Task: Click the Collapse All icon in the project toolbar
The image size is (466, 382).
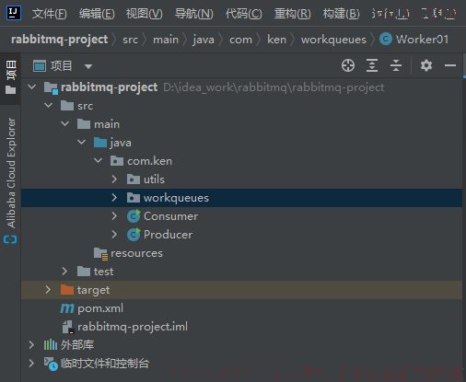Action: pyautogui.click(x=396, y=65)
